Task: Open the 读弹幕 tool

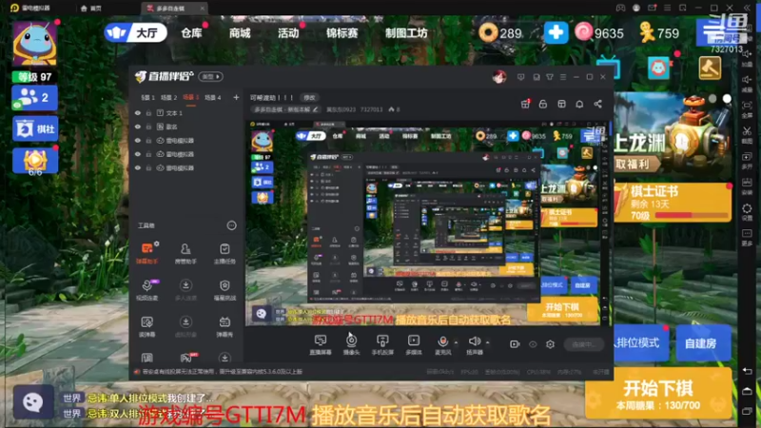Action: [147, 326]
